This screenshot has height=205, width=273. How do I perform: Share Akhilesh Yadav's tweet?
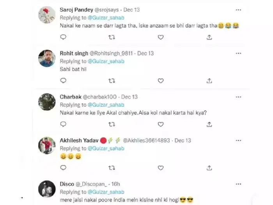coord(209,168)
